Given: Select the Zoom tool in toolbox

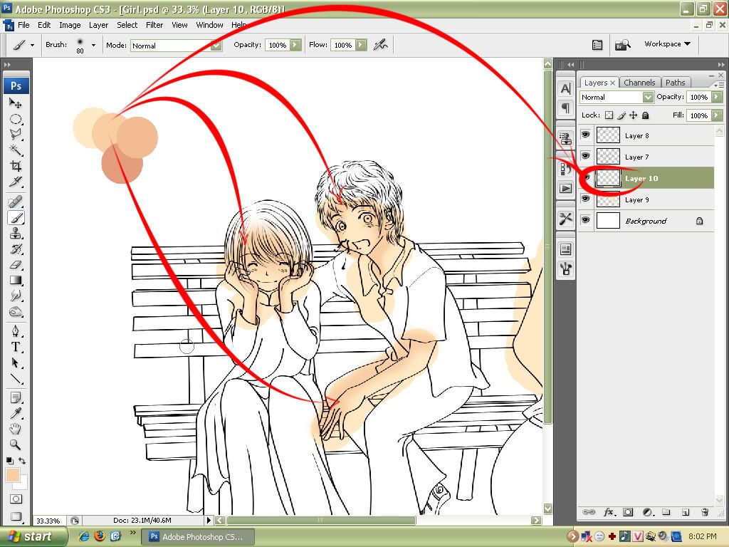Looking at the screenshot, I should [x=16, y=444].
